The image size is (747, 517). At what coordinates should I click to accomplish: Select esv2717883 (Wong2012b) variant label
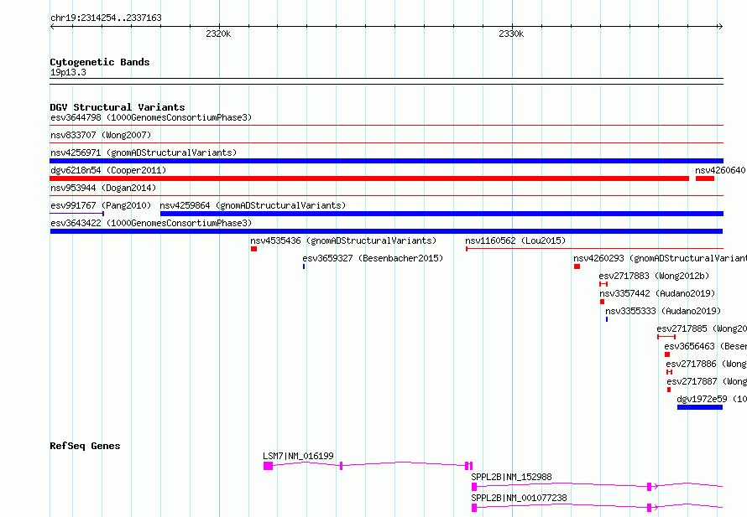point(654,276)
